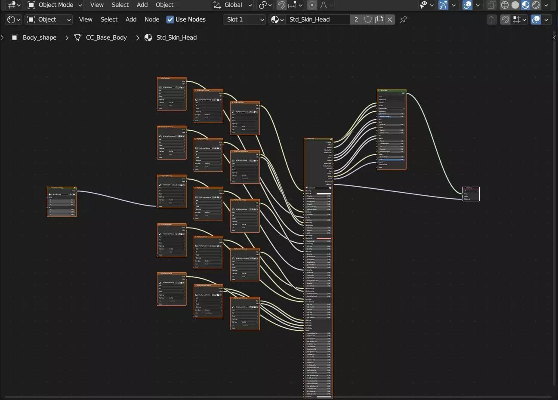Switch to material preview shading
This screenshot has width=558, height=400.
(525, 5)
